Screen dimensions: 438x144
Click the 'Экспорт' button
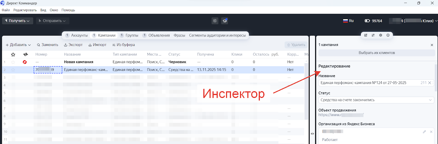pos(73,45)
